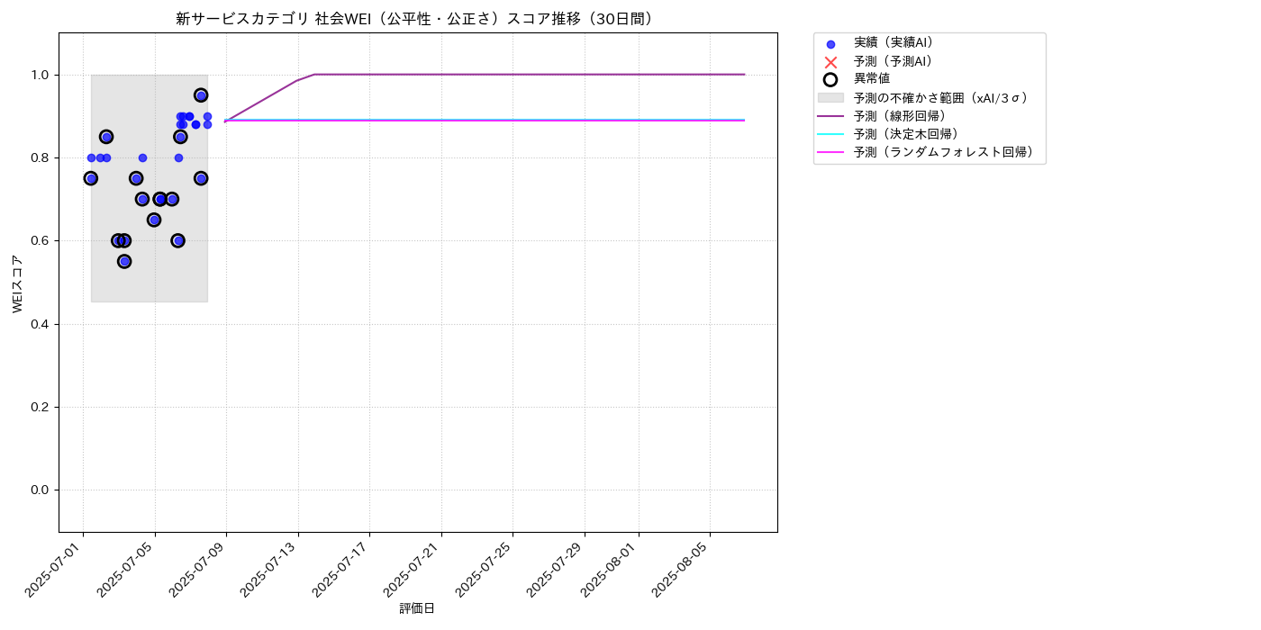The image size is (1261, 630).
Task: Click the legend label 予測の不確かさ範囲（xAI/3σ）
Action: click(944, 97)
